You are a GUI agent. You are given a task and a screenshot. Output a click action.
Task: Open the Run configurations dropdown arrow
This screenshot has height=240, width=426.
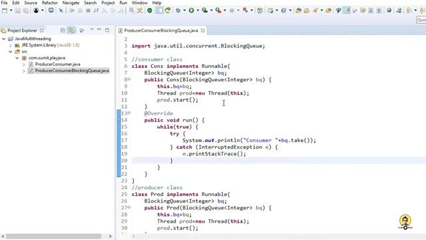[x=198, y=11]
